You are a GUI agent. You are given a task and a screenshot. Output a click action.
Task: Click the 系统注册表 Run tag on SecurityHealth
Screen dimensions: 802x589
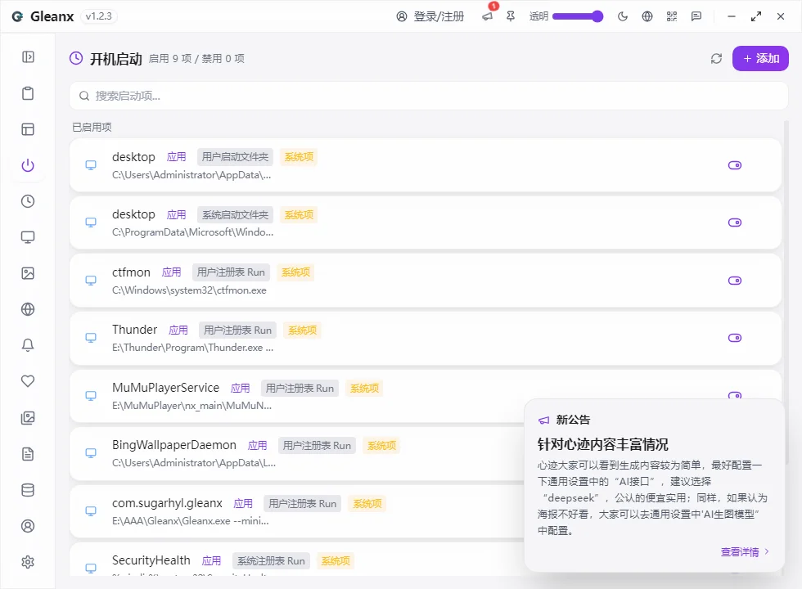pyautogui.click(x=271, y=561)
